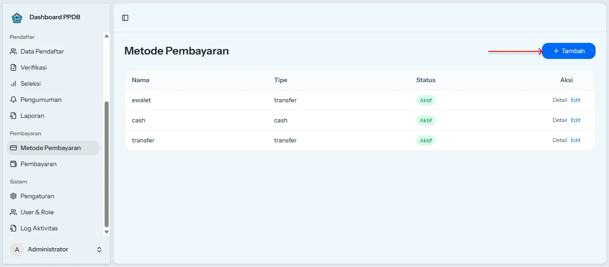Click Tipe cell 'cash' in cash row
The height and width of the screenshot is (267, 609).
tap(281, 120)
